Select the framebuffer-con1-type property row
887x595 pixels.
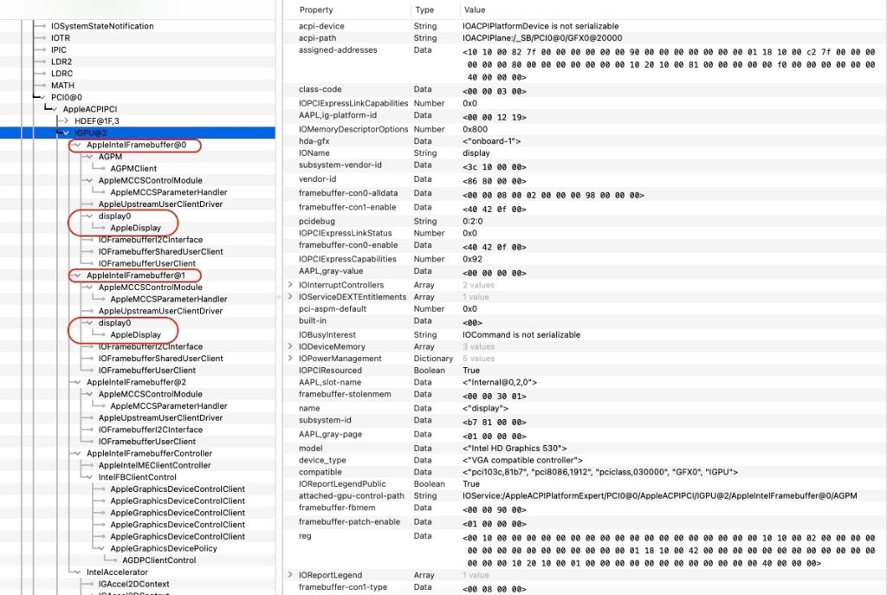(585, 588)
